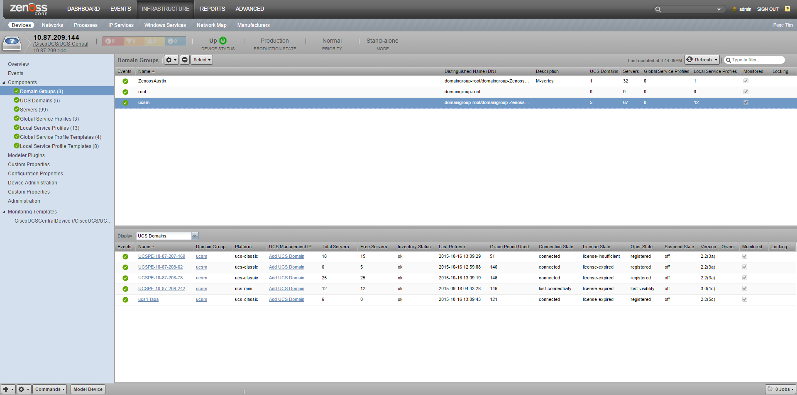Open the ADVANCED tab
Screen dimensions: 797x395
click(x=249, y=9)
